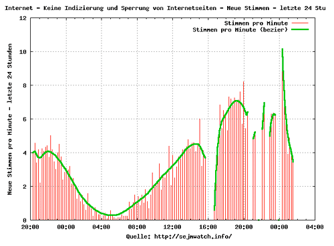Click the y-axis label 'Neue Stimmen pro Minute'

coord(9,119)
